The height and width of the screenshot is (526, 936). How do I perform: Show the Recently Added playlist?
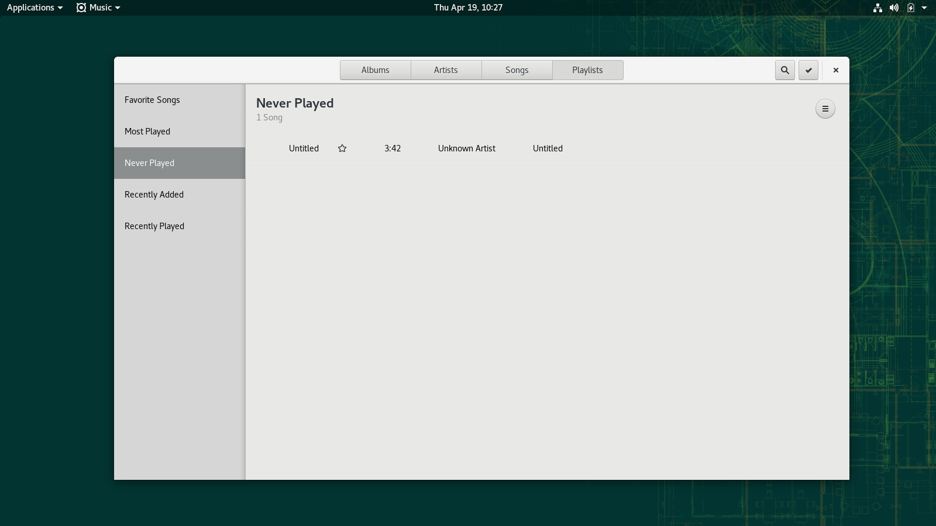coord(154,195)
